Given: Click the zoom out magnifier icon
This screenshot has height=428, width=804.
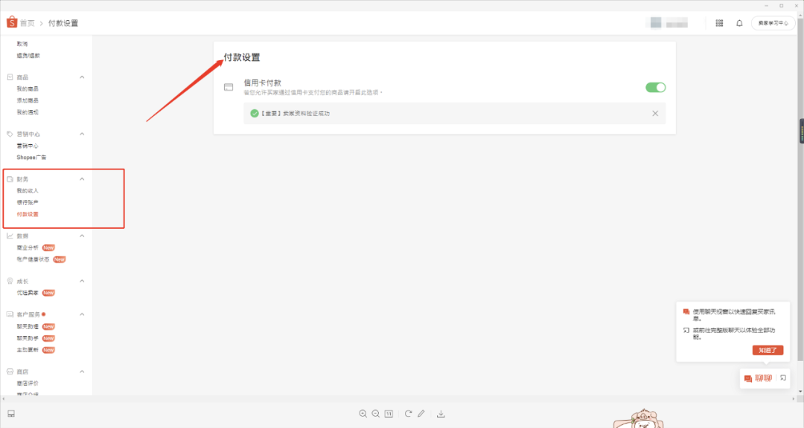Looking at the screenshot, I should click(375, 413).
